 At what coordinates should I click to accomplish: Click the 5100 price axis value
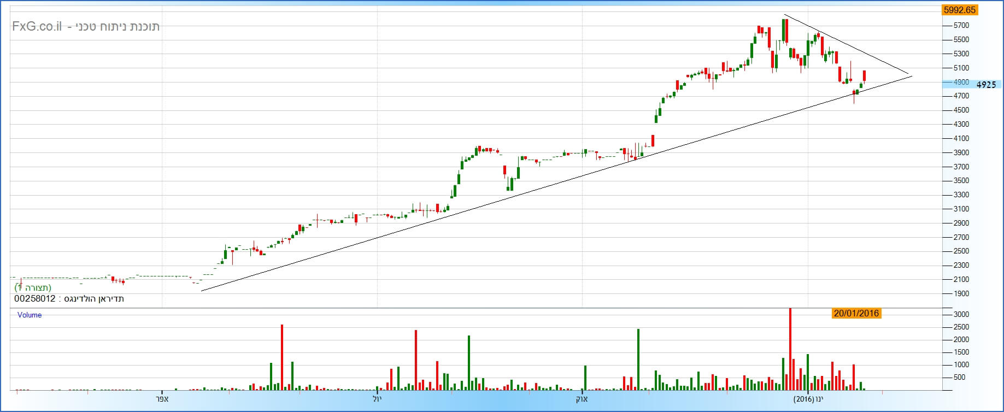961,68
